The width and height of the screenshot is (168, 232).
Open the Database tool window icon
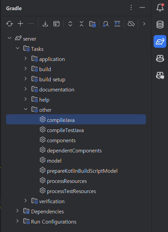click(x=160, y=24)
